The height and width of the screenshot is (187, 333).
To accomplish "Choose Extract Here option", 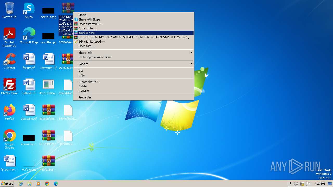I will pyautogui.click(x=133, y=33).
